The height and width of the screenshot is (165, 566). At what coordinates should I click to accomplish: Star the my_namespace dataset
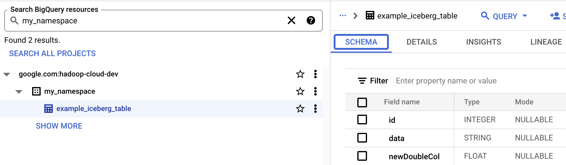point(300,91)
